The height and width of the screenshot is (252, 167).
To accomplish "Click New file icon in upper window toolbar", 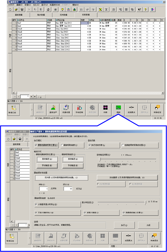I will [10, 10].
